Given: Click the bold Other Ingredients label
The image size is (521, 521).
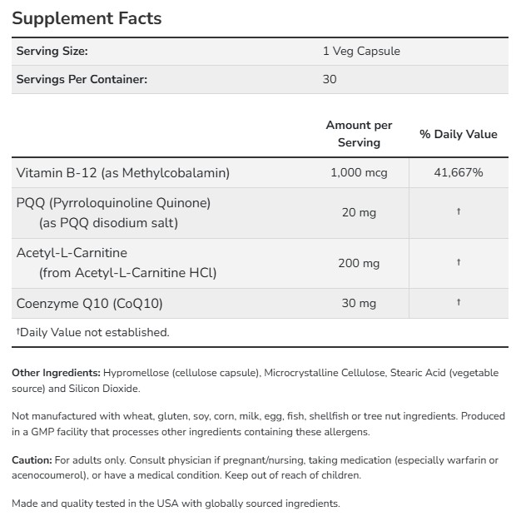Looking at the screenshot, I should click(x=56, y=372).
